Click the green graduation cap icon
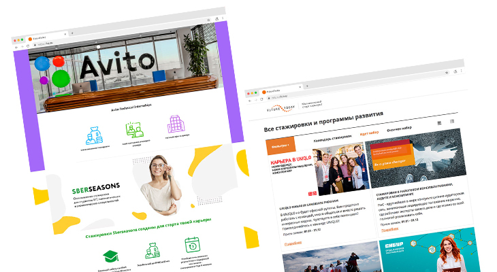 tap(110, 256)
